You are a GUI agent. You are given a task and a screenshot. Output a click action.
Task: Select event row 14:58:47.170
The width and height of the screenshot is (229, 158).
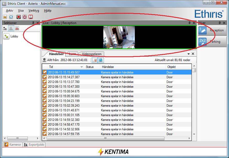117,125
